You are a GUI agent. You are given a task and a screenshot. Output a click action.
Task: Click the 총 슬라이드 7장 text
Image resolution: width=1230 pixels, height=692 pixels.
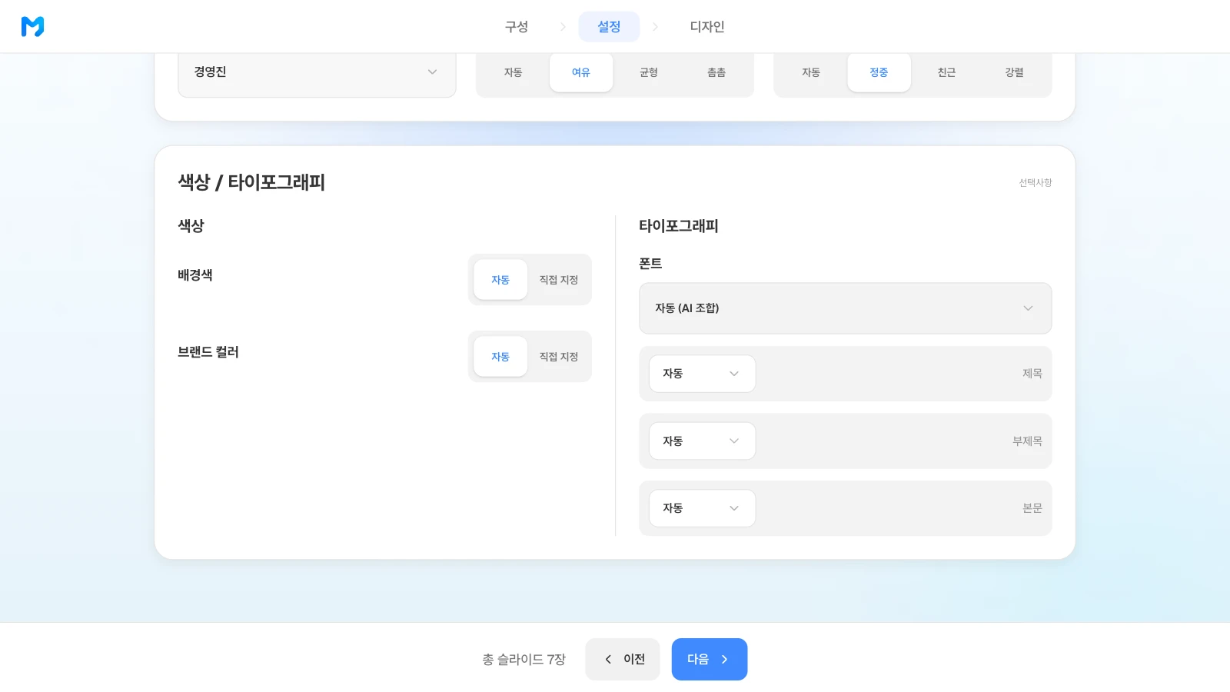(524, 660)
